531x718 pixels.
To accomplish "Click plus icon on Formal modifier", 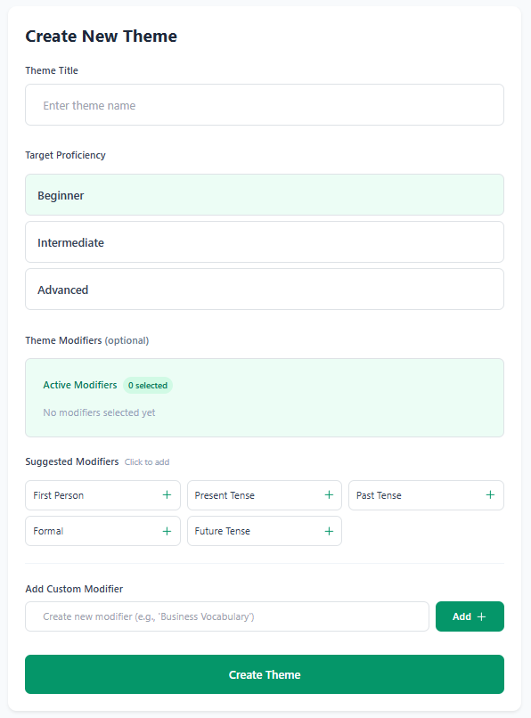I will pyautogui.click(x=167, y=531).
